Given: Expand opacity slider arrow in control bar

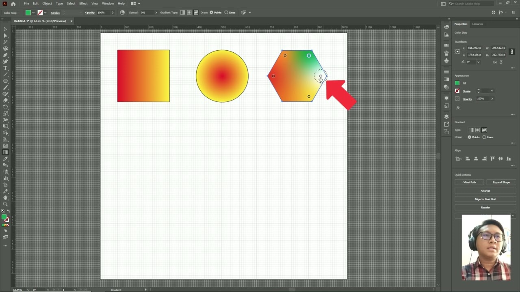Looking at the screenshot, I should click(112, 13).
